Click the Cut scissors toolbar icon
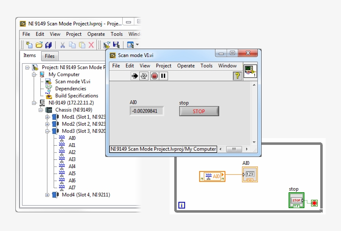This screenshot has height=231, width=341. [62, 45]
